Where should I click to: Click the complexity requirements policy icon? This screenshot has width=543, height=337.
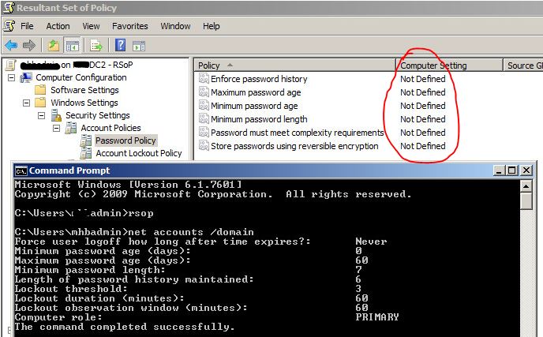pyautogui.click(x=204, y=133)
